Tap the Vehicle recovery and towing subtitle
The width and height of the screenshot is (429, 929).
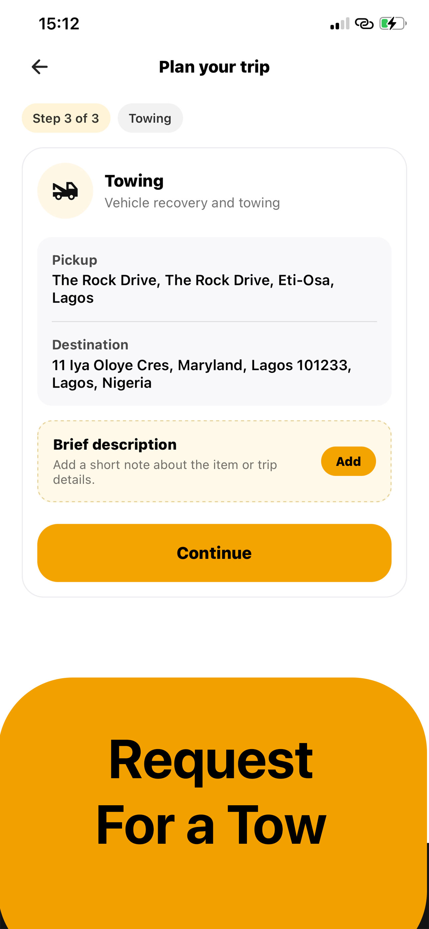(192, 203)
